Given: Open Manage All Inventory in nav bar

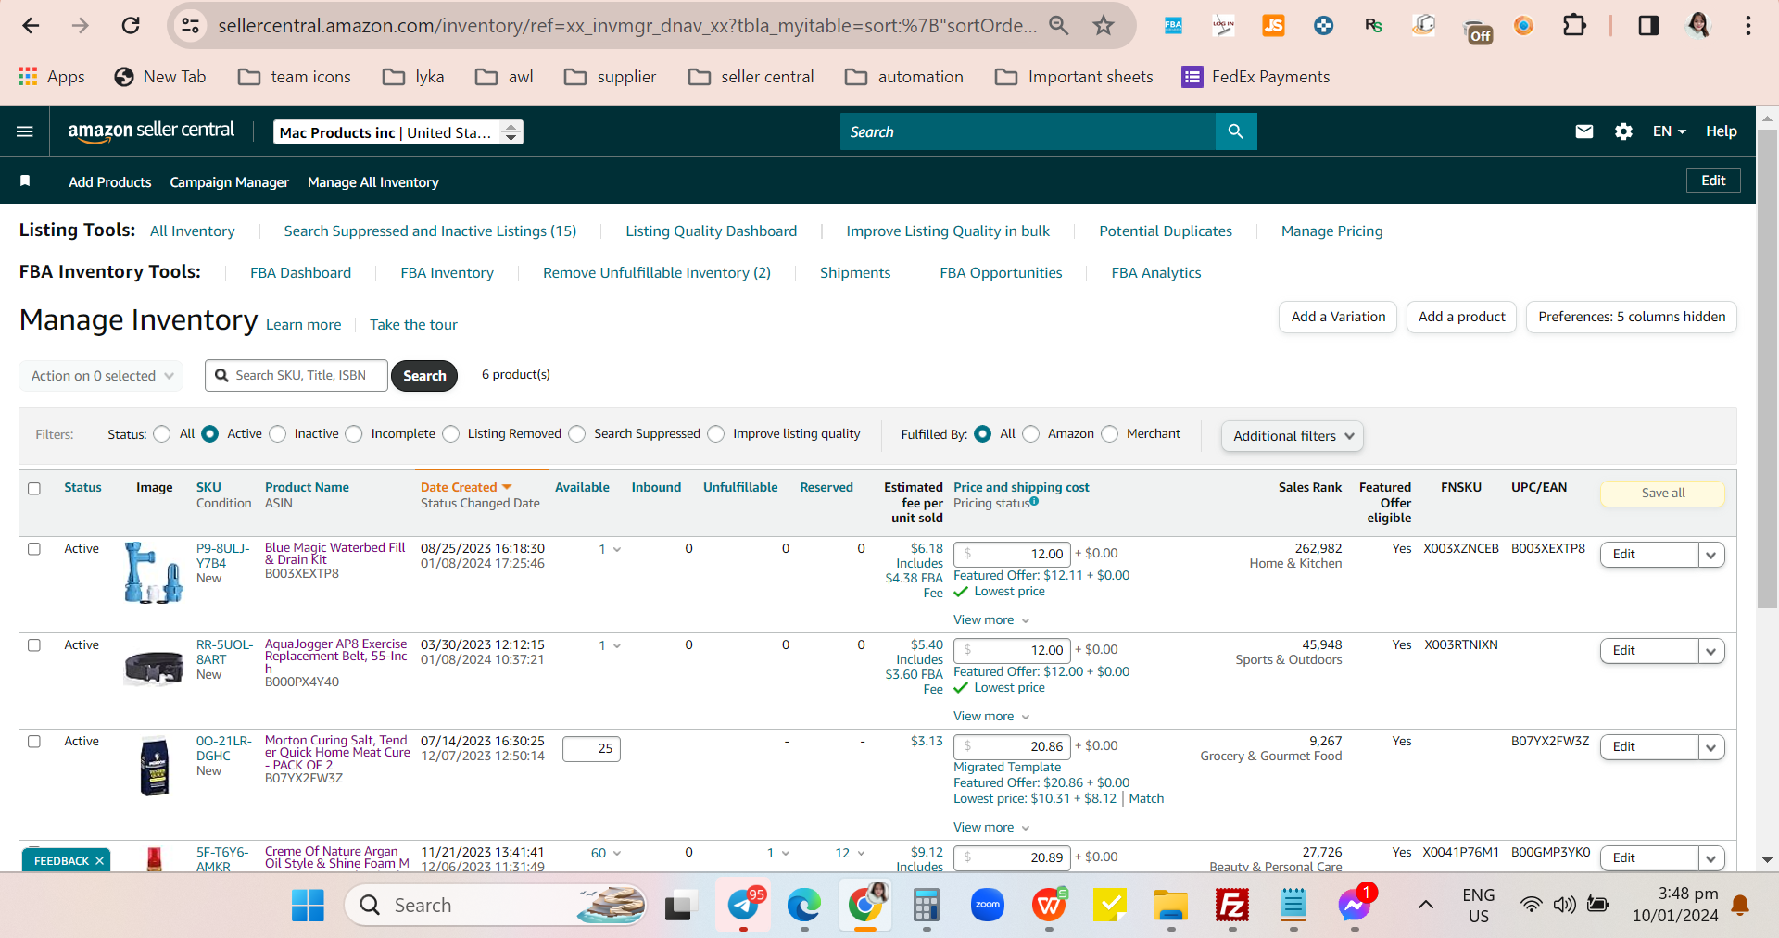Looking at the screenshot, I should [373, 182].
